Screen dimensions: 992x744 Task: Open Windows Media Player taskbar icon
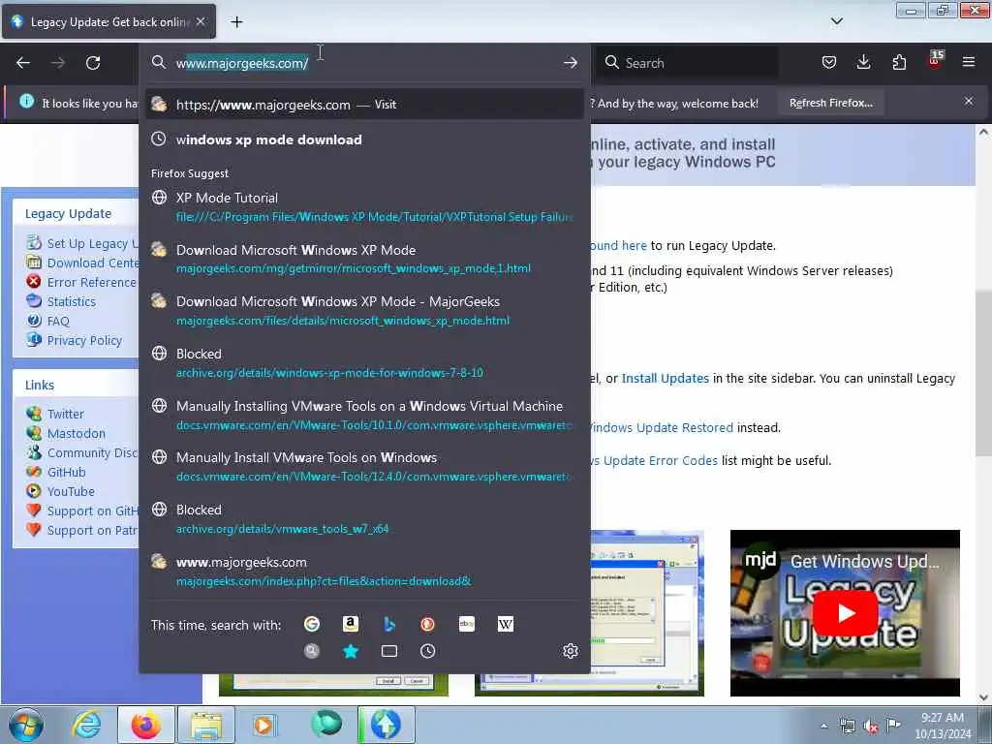pos(263,725)
